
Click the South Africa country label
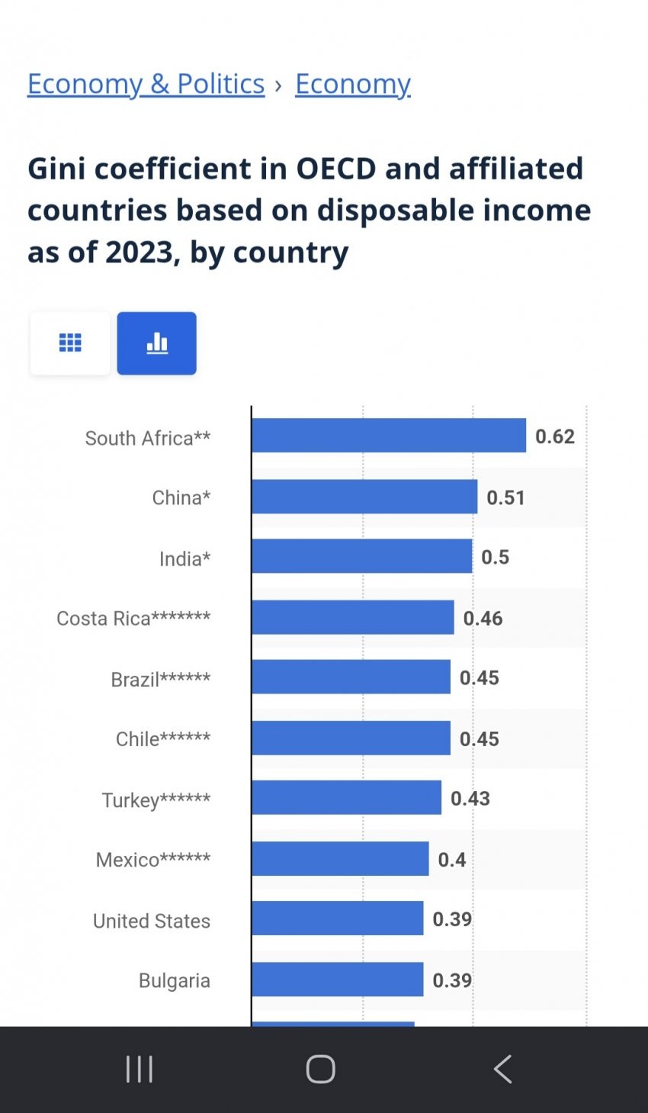tap(147, 438)
